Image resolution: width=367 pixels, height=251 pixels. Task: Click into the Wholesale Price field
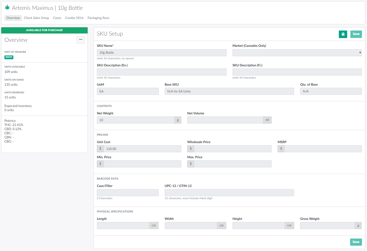[233, 149]
